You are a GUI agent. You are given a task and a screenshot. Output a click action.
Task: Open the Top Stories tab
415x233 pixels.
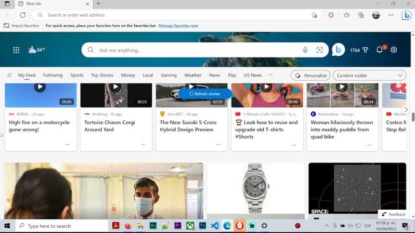coord(102,75)
